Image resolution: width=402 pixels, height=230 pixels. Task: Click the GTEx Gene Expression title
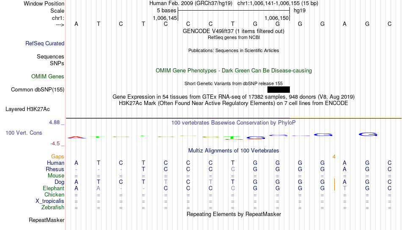click(x=234, y=97)
